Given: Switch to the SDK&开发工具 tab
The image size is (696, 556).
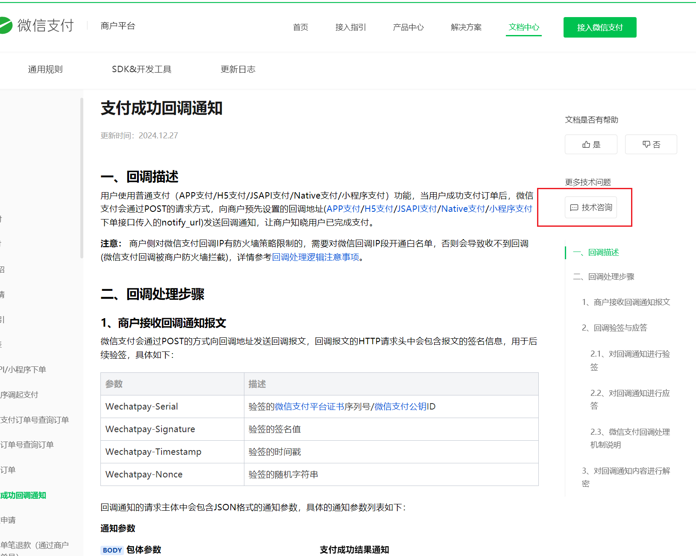Looking at the screenshot, I should 142,69.
